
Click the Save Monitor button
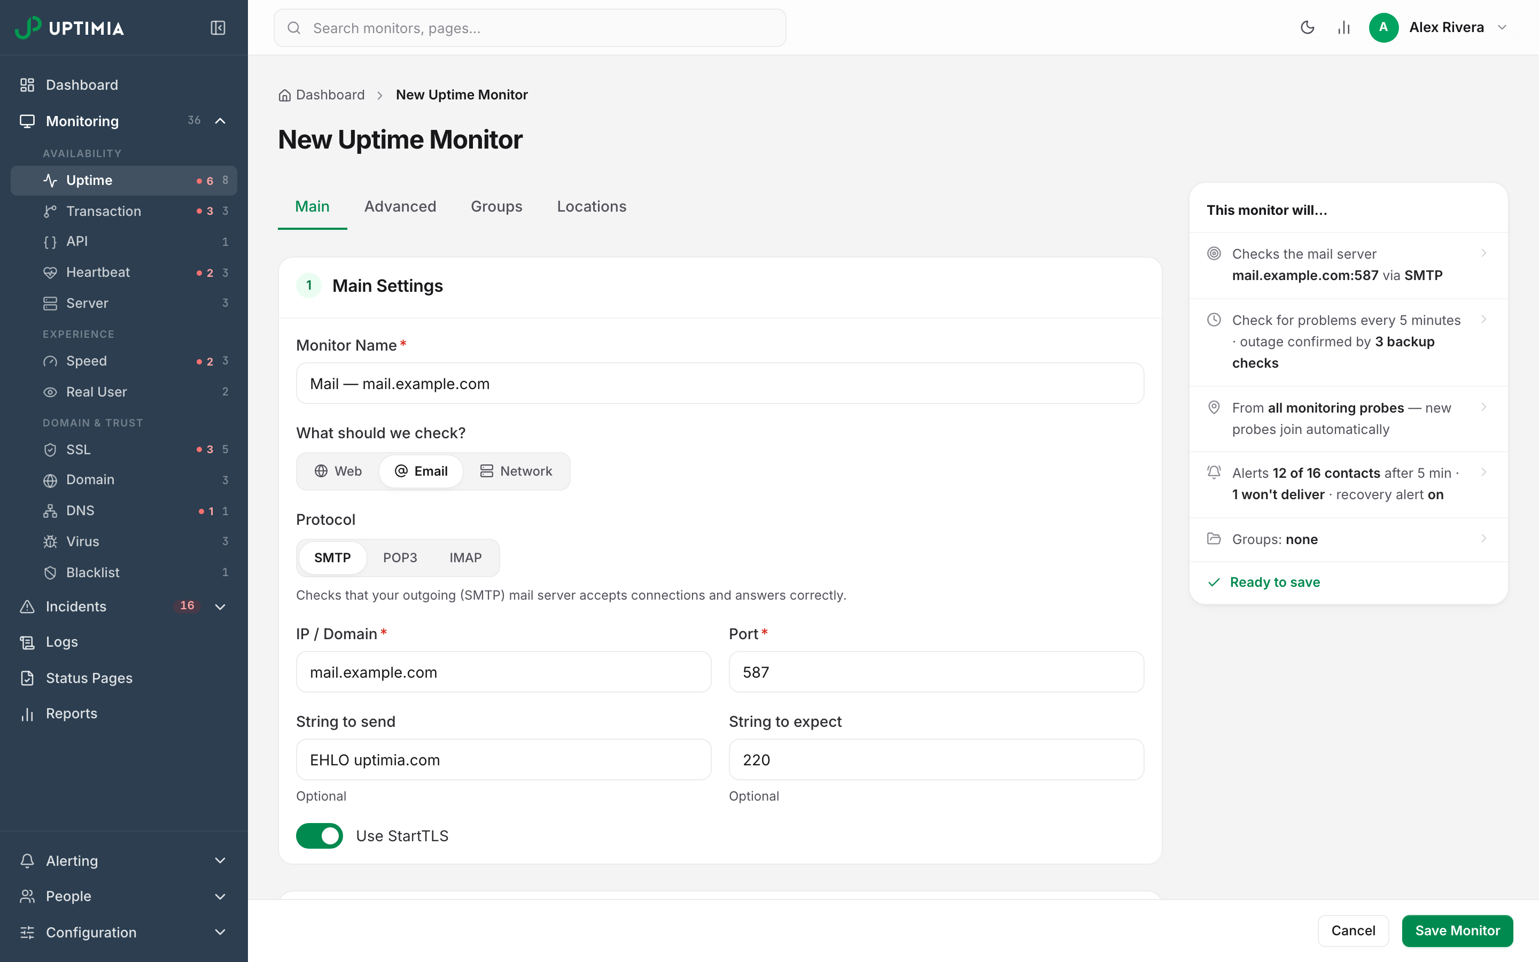click(1458, 931)
